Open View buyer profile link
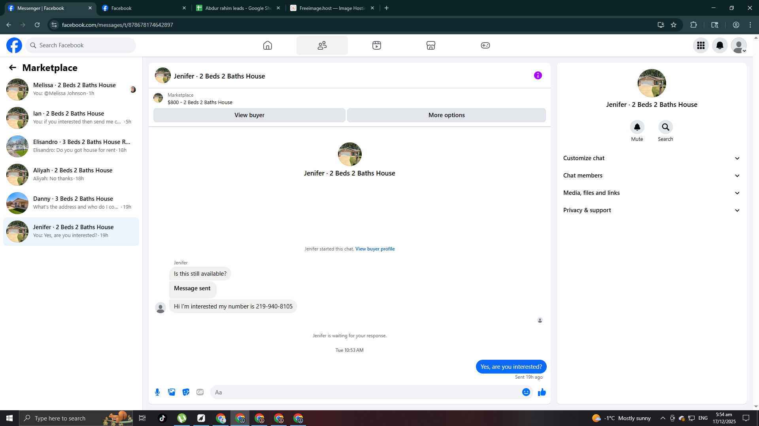This screenshot has width=759, height=426. click(375, 249)
